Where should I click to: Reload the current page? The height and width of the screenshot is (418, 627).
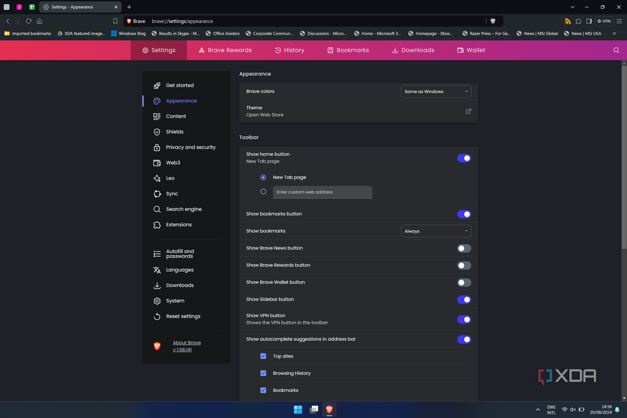pyautogui.click(x=29, y=21)
